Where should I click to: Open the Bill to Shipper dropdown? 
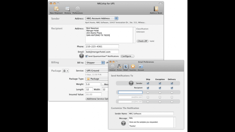click(x=95, y=63)
